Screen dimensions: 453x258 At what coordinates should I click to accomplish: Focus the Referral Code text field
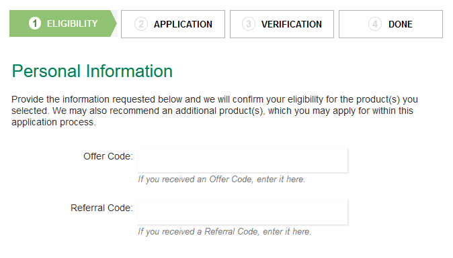[243, 212]
